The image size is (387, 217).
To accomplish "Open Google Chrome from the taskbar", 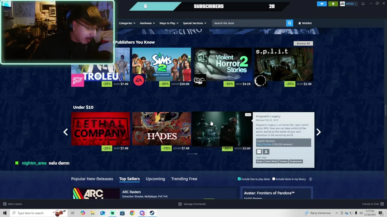I will tap(132, 213).
